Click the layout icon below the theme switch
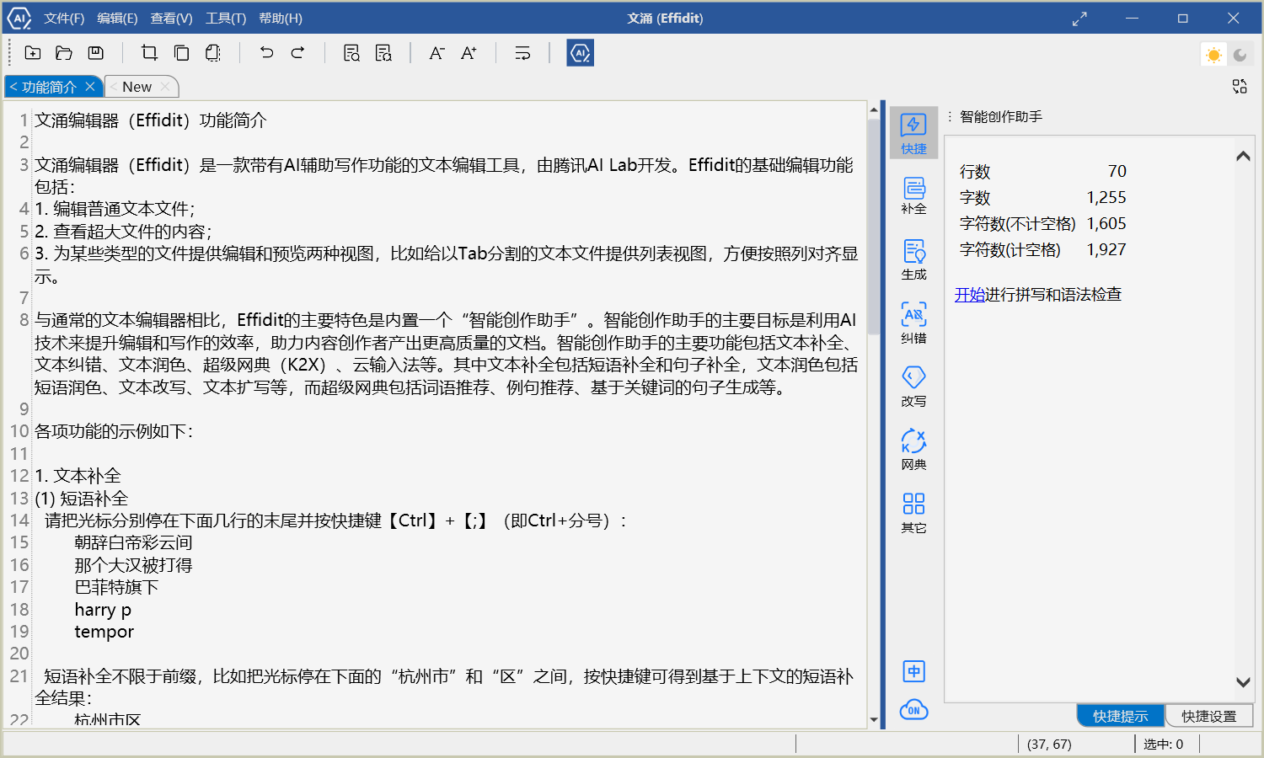The width and height of the screenshot is (1264, 758). click(x=1240, y=86)
